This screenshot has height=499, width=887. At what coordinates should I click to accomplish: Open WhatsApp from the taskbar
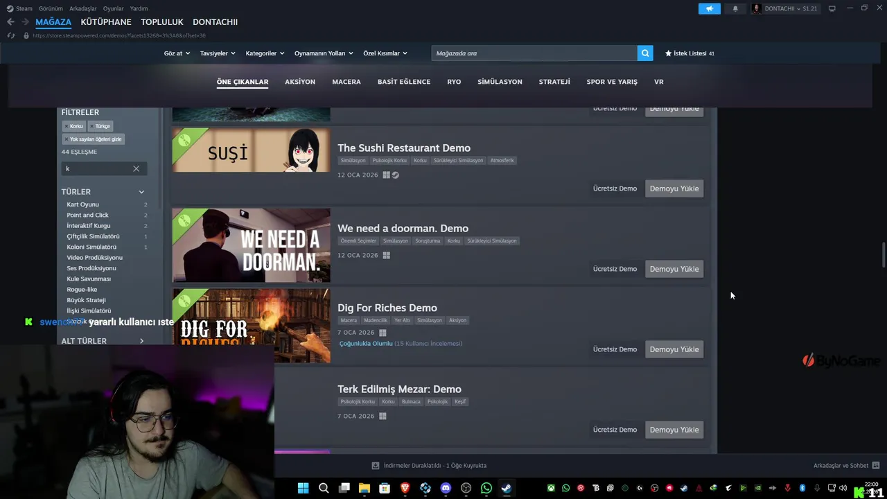(x=486, y=488)
